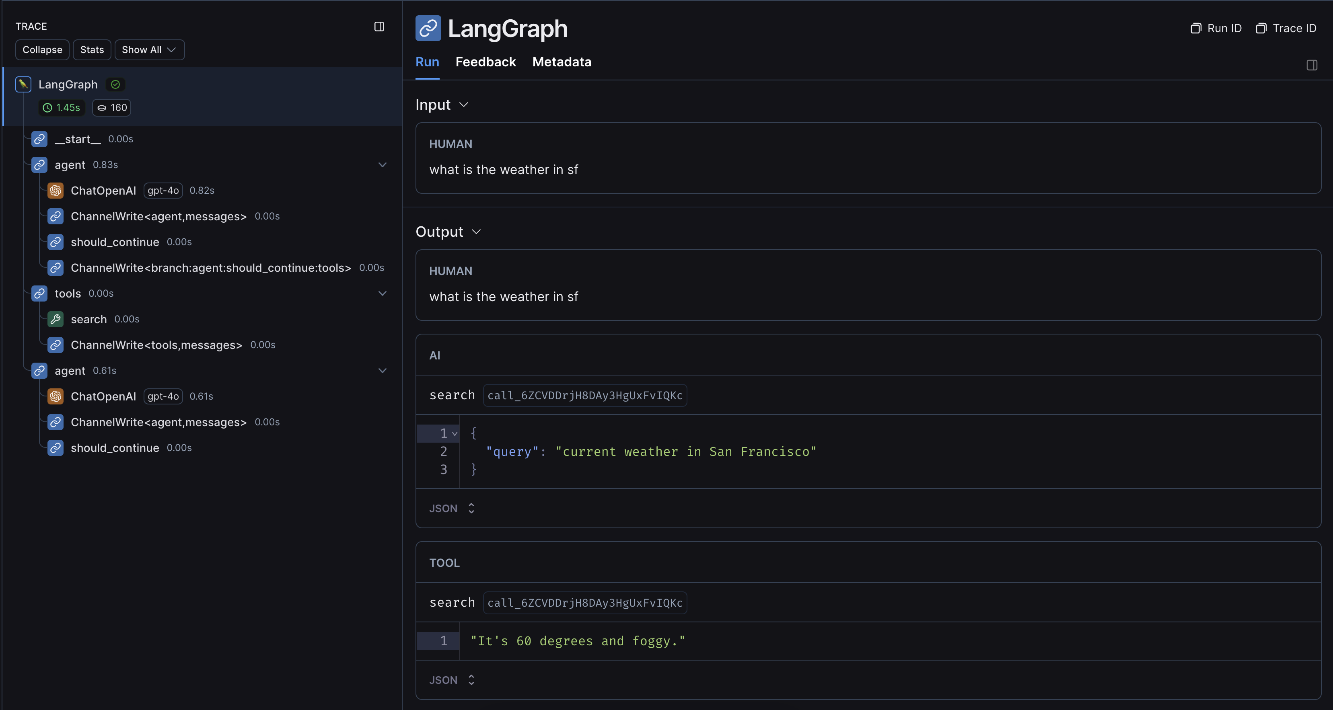The height and width of the screenshot is (710, 1333).
Task: Collapse the first agent node in the trace
Action: tap(383, 165)
